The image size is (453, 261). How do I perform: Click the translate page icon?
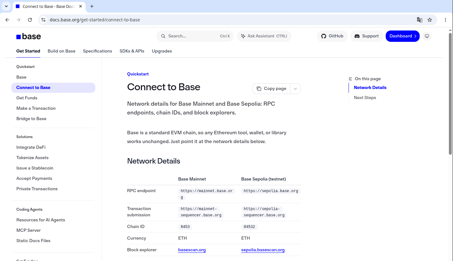coord(419,20)
